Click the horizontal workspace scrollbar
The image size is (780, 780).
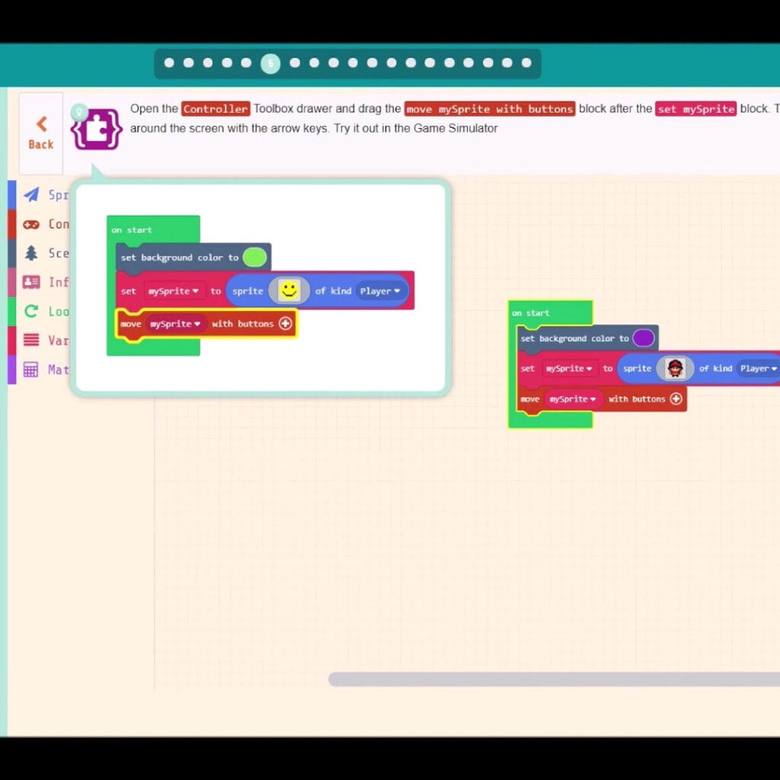555,679
